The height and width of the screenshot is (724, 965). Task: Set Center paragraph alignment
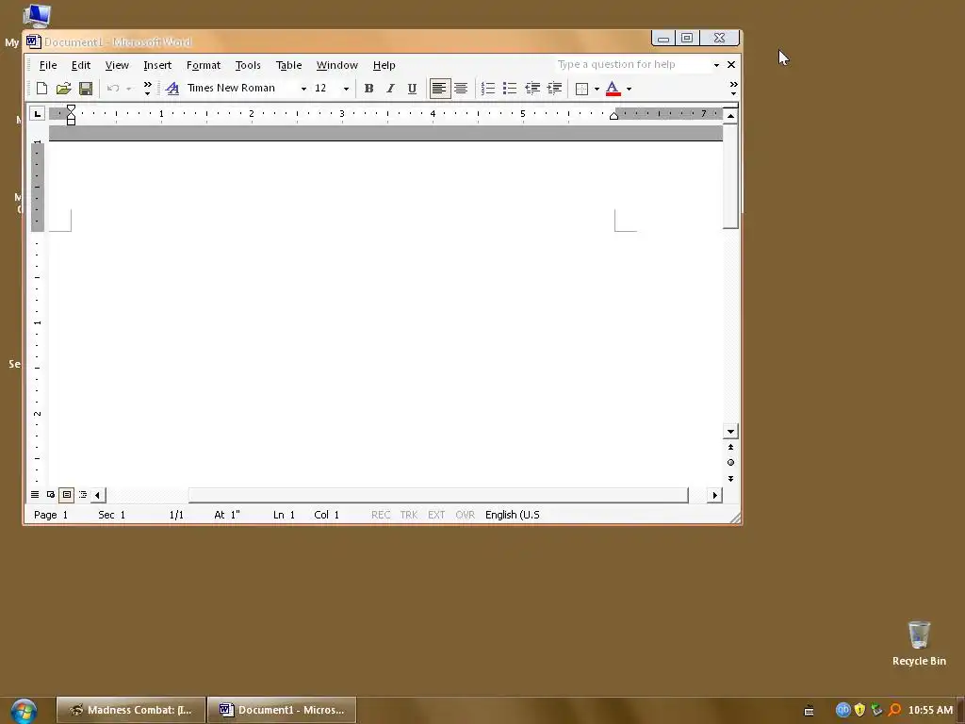461,89
